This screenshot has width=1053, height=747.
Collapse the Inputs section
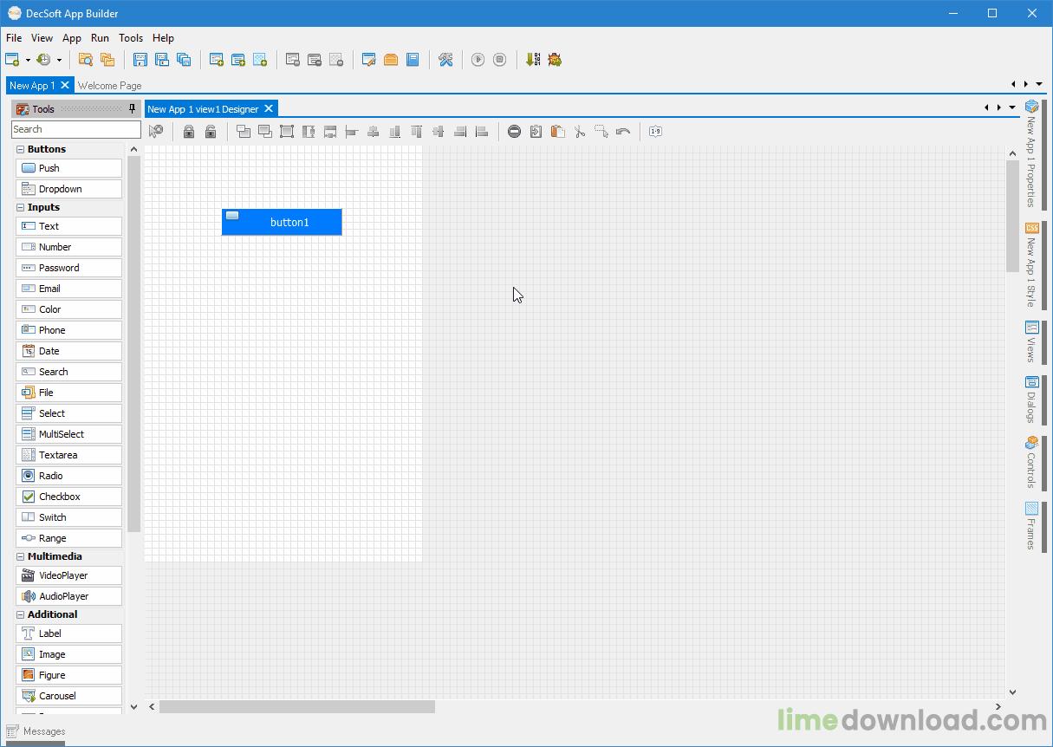tap(19, 207)
